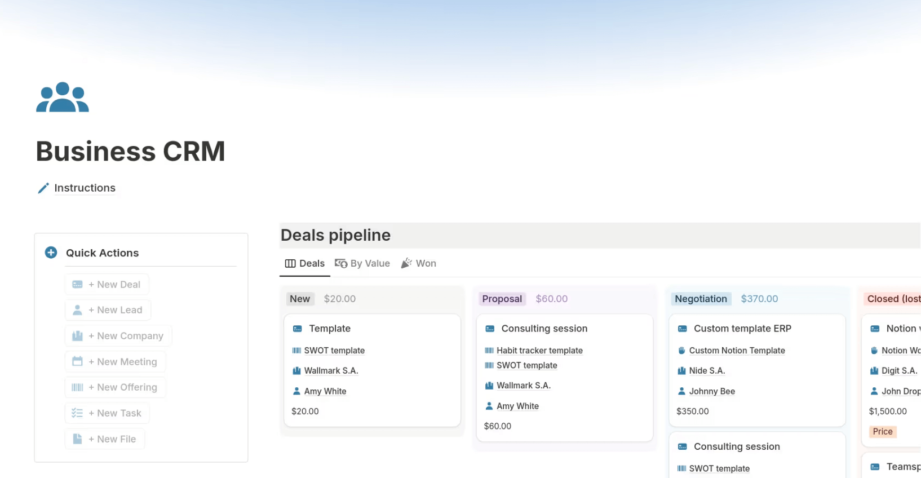This screenshot has width=921, height=478.
Task: Select the Proposal column status tag
Action: click(x=502, y=299)
